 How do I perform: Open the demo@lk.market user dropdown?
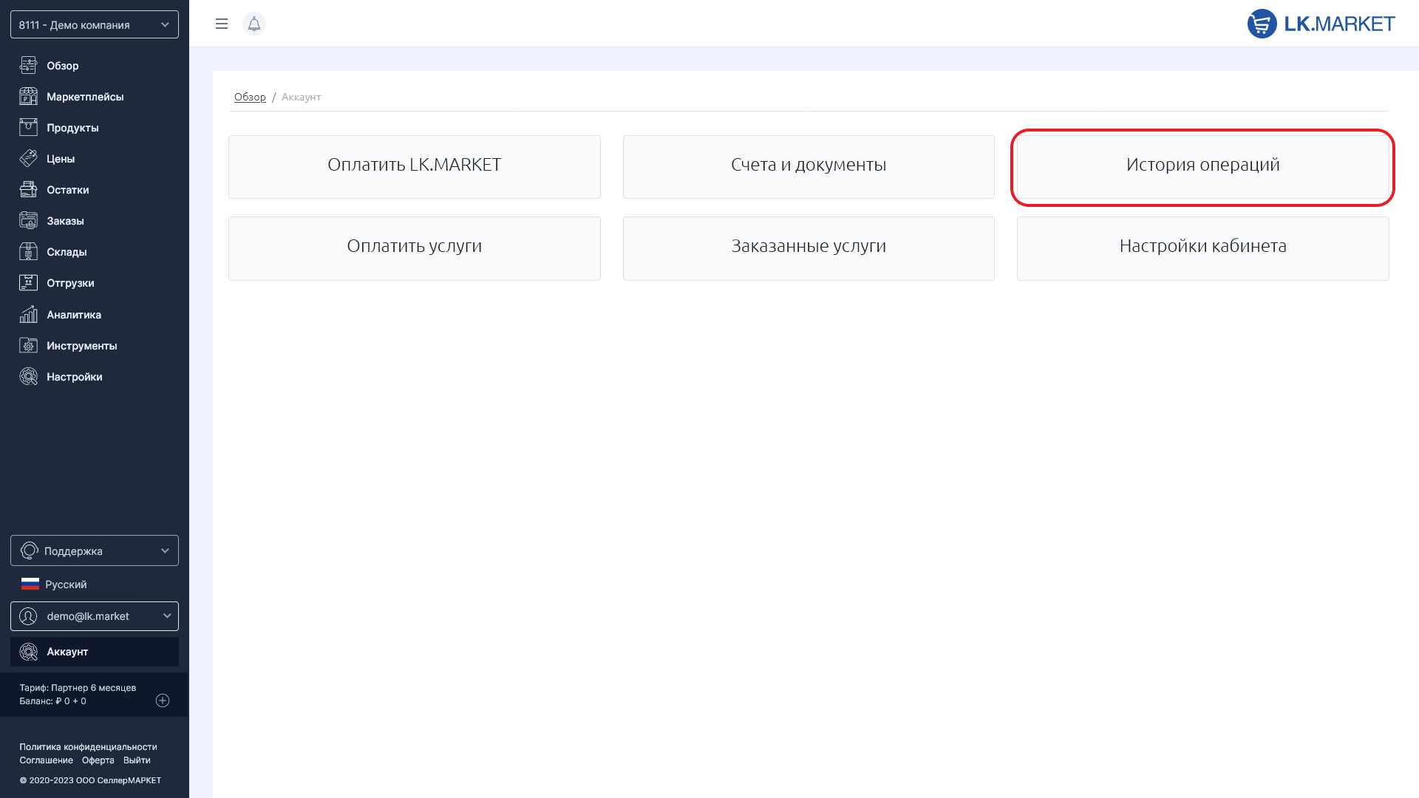[x=95, y=615]
